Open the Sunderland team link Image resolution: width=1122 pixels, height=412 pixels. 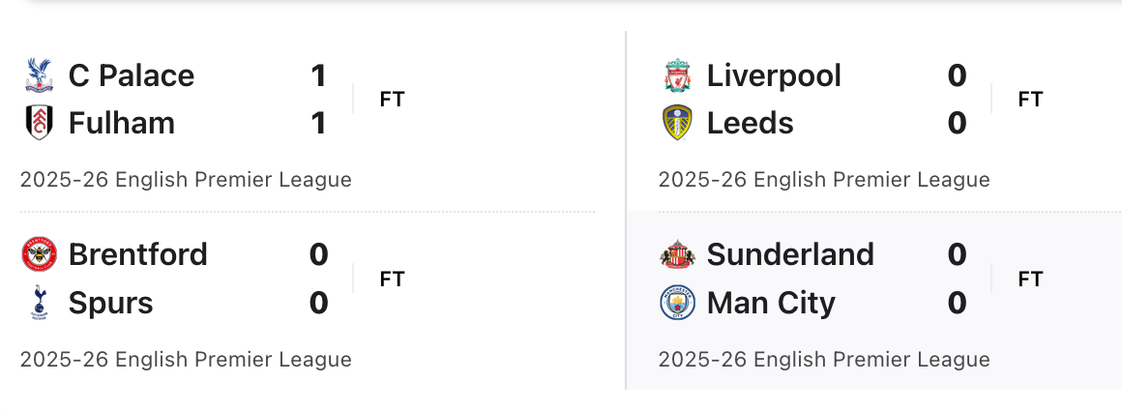(x=790, y=254)
